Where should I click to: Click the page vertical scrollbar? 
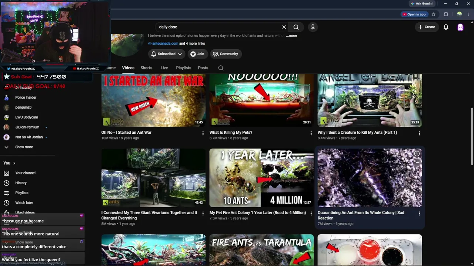472,137
